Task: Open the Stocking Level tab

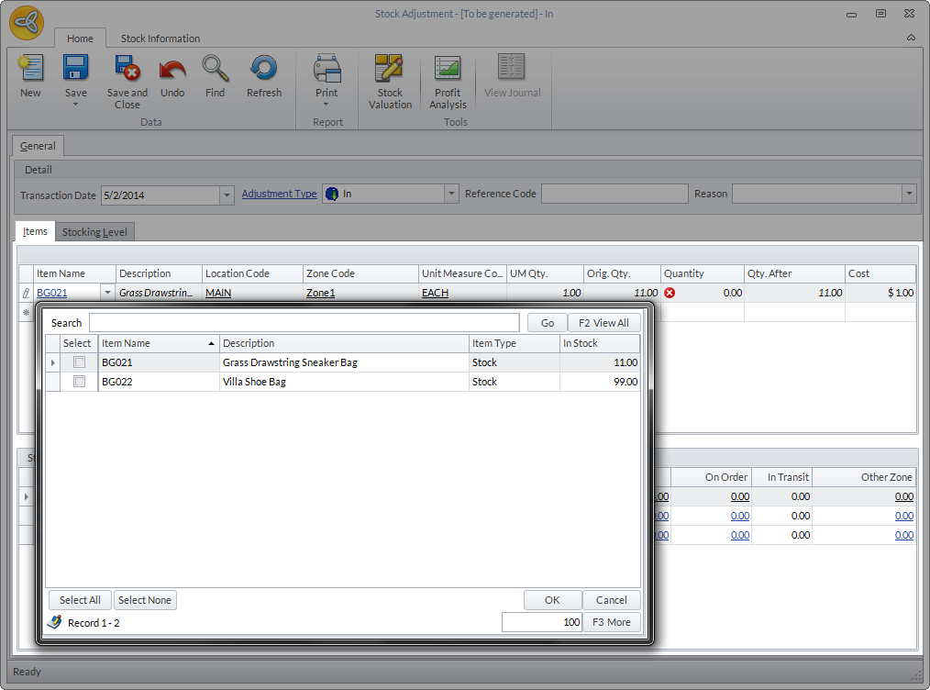Action: click(x=94, y=232)
